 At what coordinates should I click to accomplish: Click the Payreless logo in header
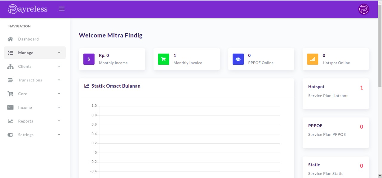pyautogui.click(x=27, y=9)
